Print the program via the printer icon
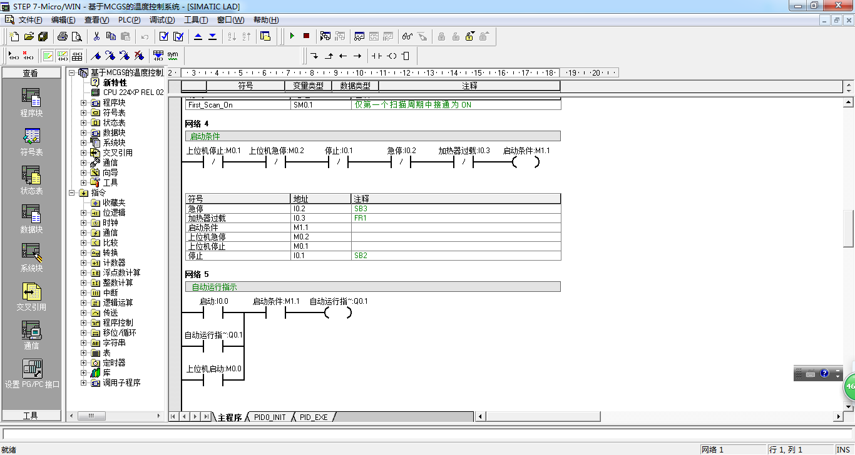 point(63,36)
